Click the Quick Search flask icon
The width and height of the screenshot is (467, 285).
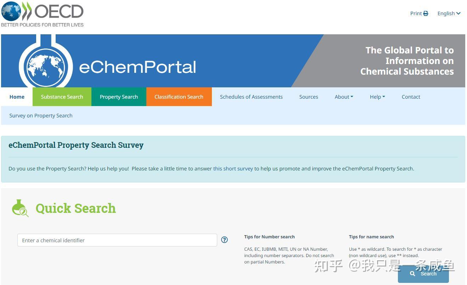20,208
